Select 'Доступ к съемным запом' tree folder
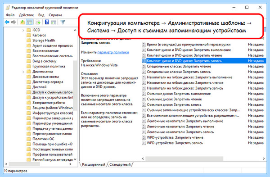The height and width of the screenshot is (177, 270). point(53,92)
